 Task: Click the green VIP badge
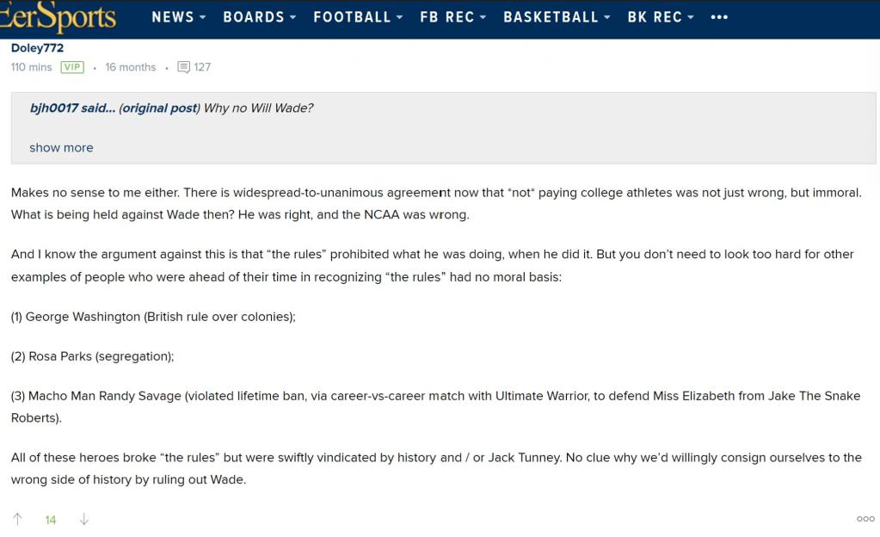coord(72,67)
